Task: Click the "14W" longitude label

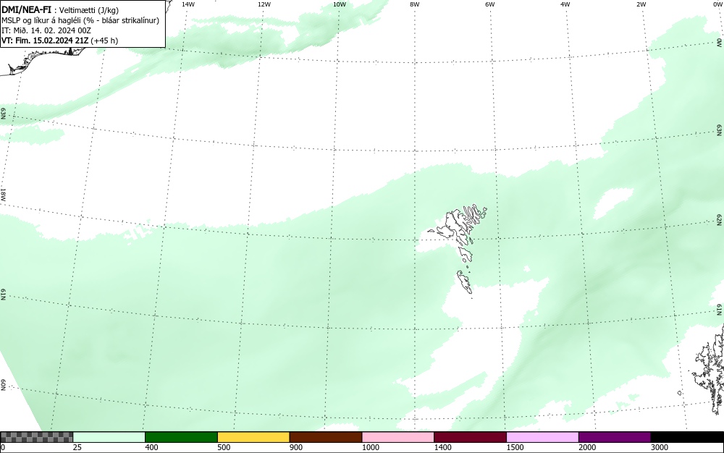Action: coord(188,4)
